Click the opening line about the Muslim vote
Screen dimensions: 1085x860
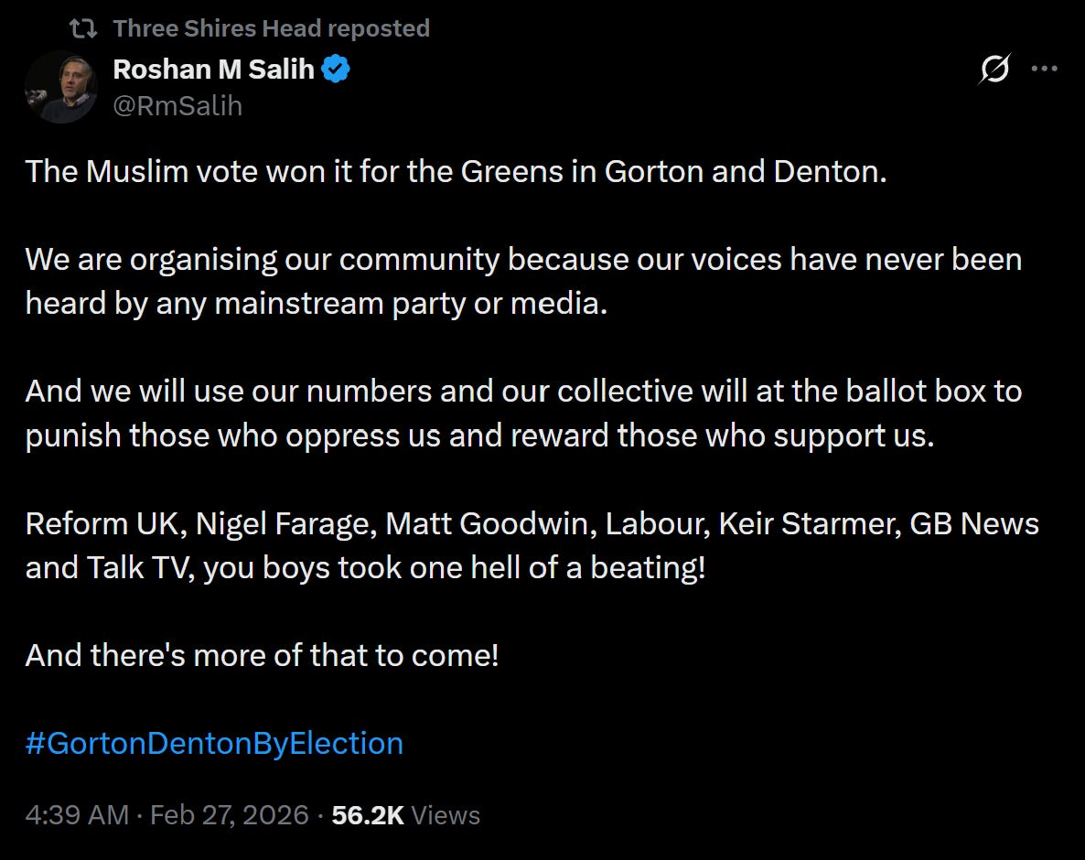tap(456, 171)
